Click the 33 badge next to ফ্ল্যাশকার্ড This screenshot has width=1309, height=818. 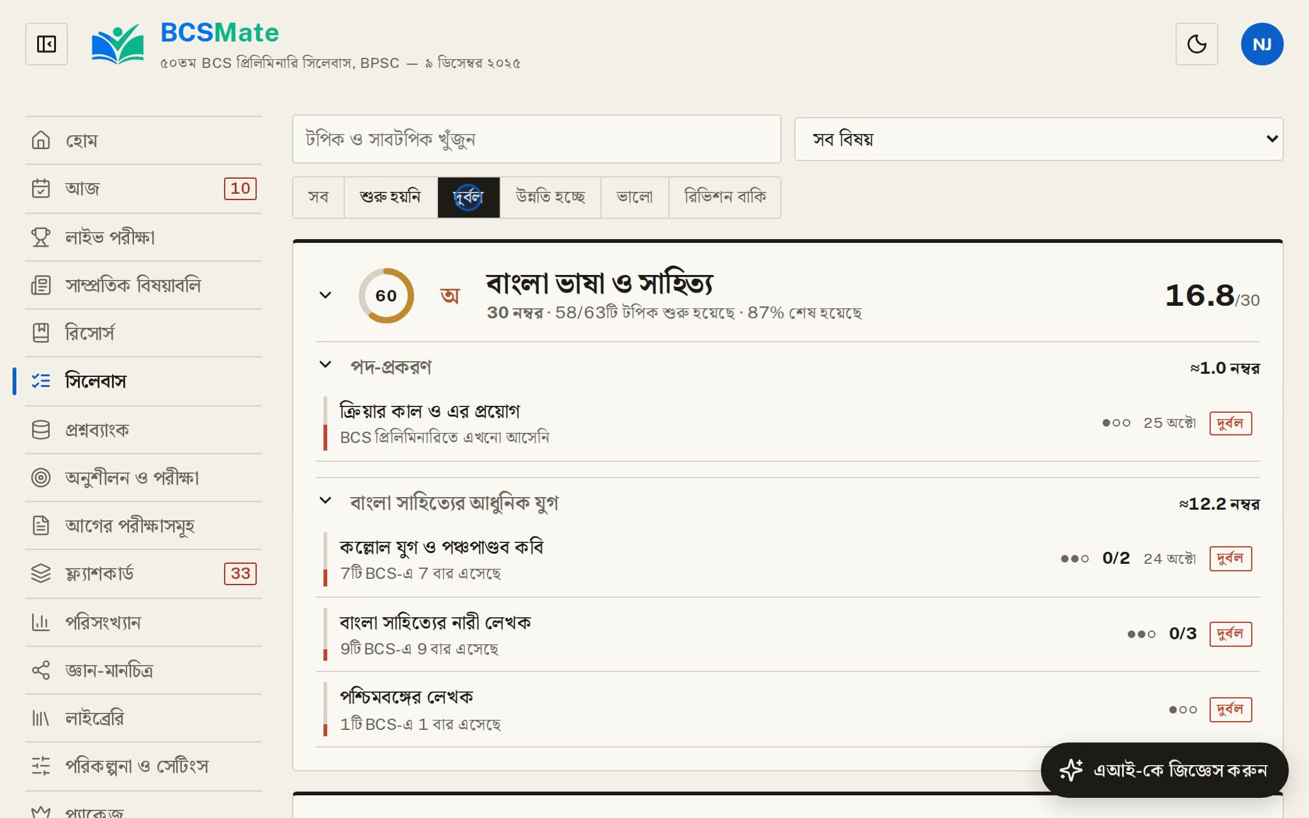point(240,574)
